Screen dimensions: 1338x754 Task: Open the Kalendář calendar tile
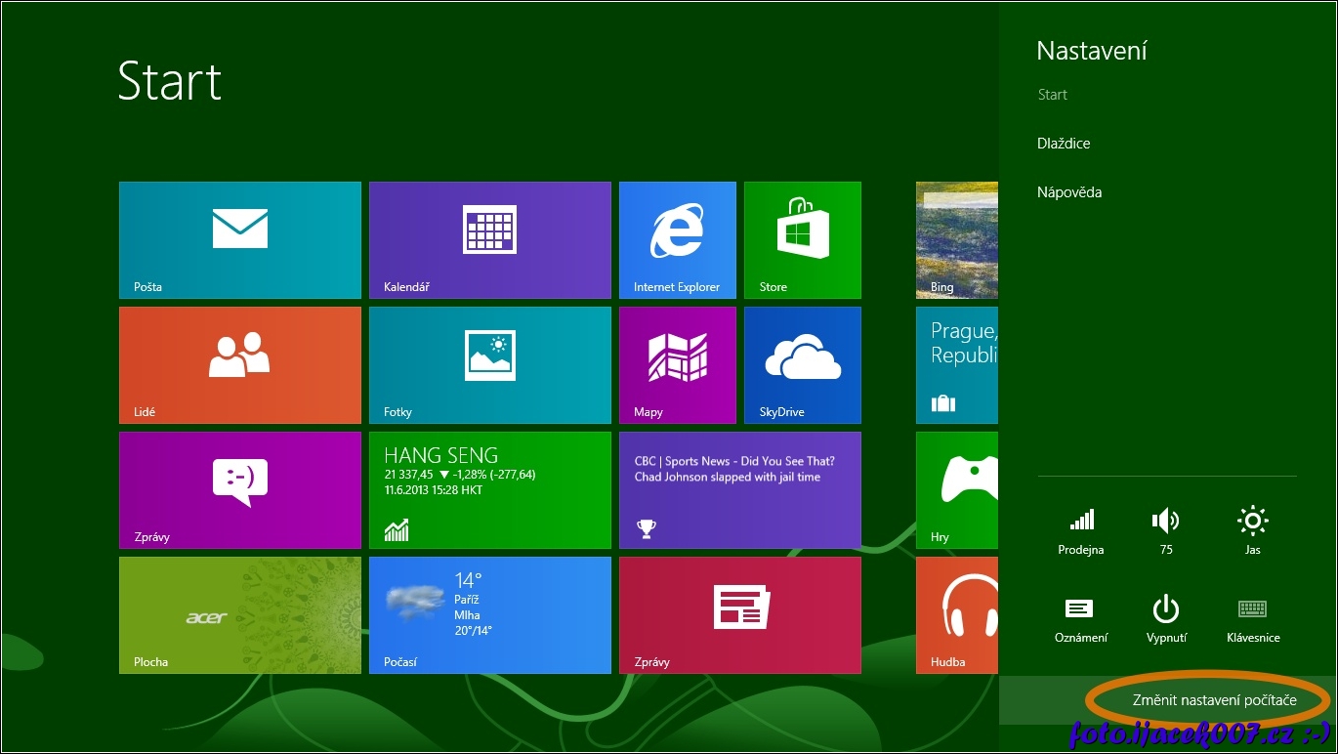point(489,239)
